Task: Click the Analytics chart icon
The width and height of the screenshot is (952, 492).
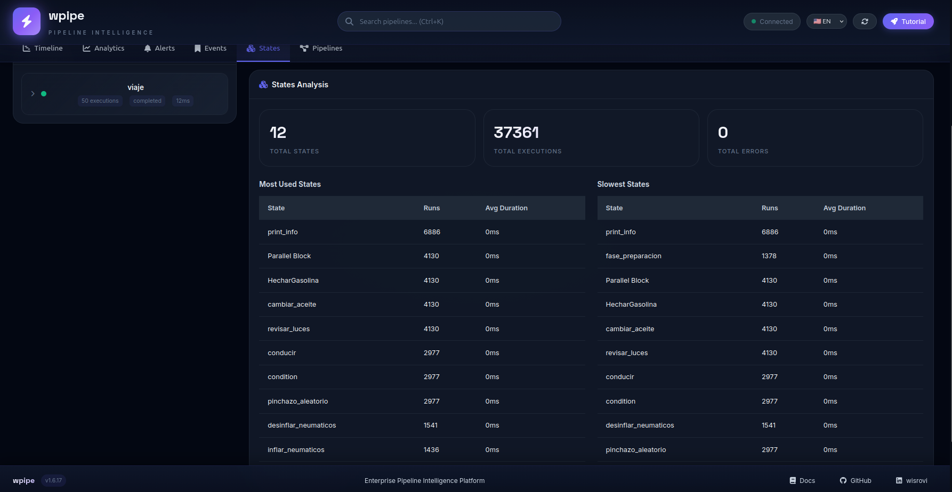Action: (86, 48)
